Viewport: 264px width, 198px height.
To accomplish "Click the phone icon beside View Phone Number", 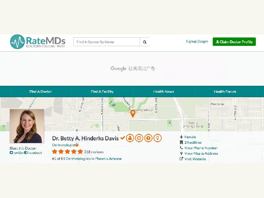I will point(181,148).
